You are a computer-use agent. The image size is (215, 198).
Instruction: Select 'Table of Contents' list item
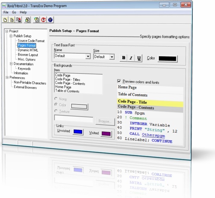click(x=67, y=91)
